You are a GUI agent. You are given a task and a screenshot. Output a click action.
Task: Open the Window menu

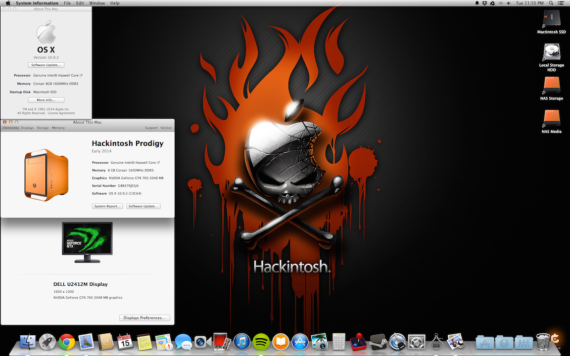click(x=97, y=3)
